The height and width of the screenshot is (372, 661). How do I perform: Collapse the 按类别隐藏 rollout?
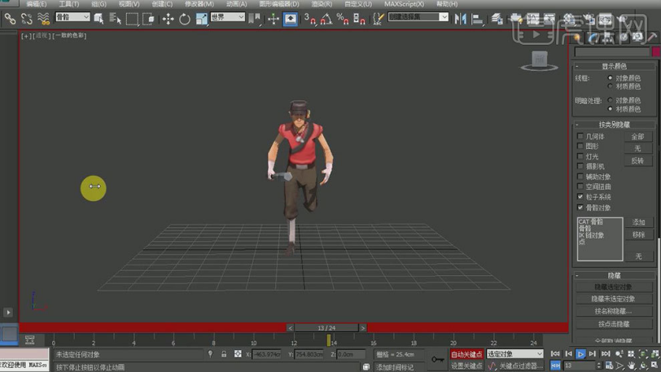coord(614,125)
